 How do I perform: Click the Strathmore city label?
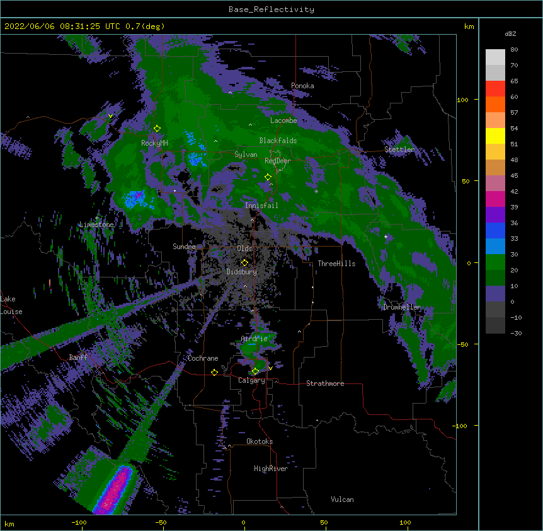pyautogui.click(x=325, y=383)
